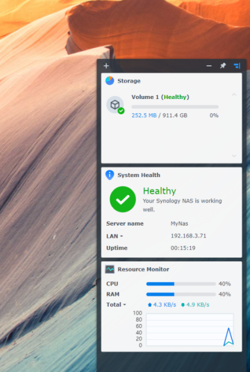Click the Resource Monitor title
This screenshot has height=372, width=250.
click(x=143, y=270)
